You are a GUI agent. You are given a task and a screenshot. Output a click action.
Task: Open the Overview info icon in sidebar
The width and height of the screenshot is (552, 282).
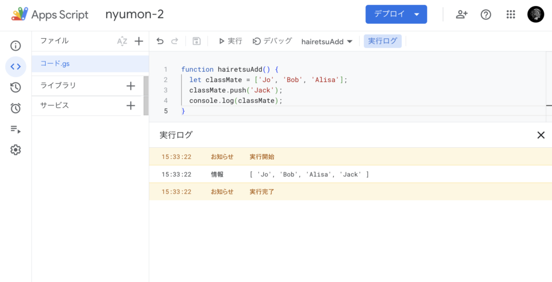click(16, 46)
